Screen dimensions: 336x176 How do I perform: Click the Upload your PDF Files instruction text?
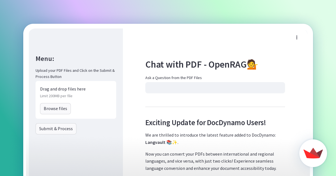pyautogui.click(x=75, y=73)
